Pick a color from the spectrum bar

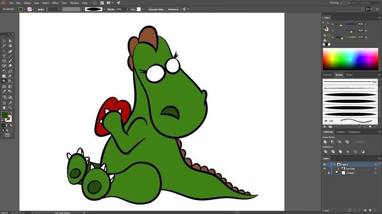coord(350,59)
